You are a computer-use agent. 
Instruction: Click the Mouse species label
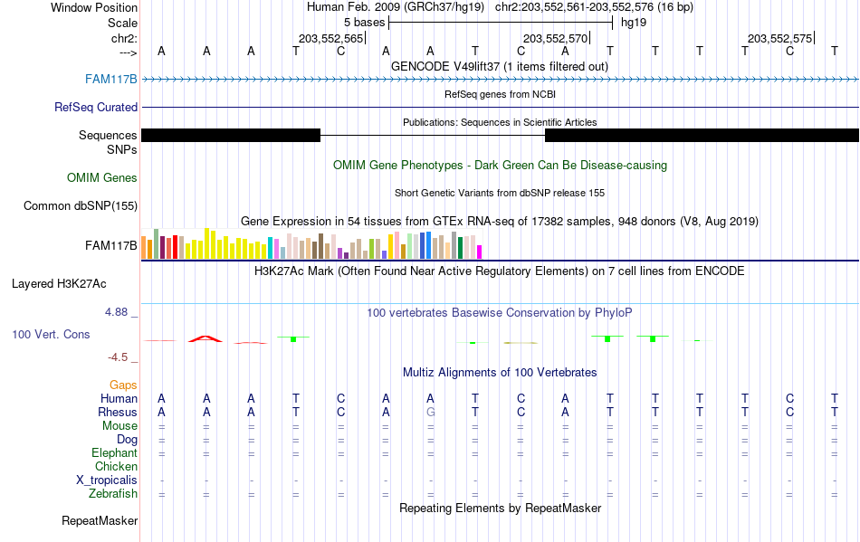(x=119, y=426)
